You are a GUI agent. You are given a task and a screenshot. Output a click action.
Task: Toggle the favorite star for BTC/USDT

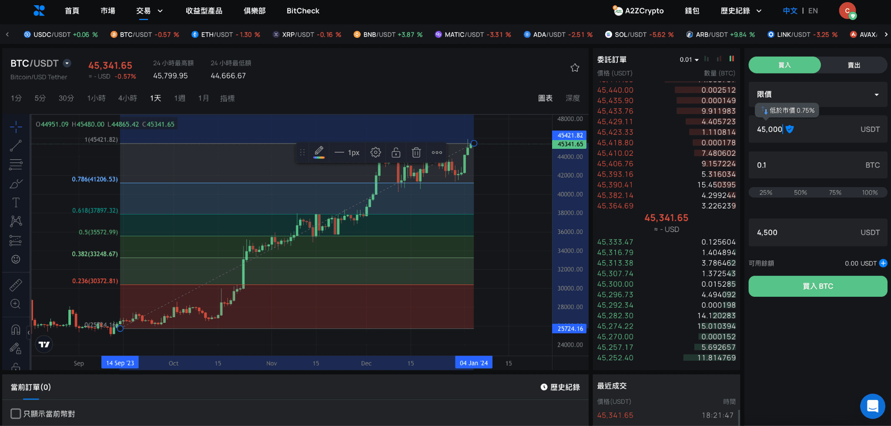point(575,68)
